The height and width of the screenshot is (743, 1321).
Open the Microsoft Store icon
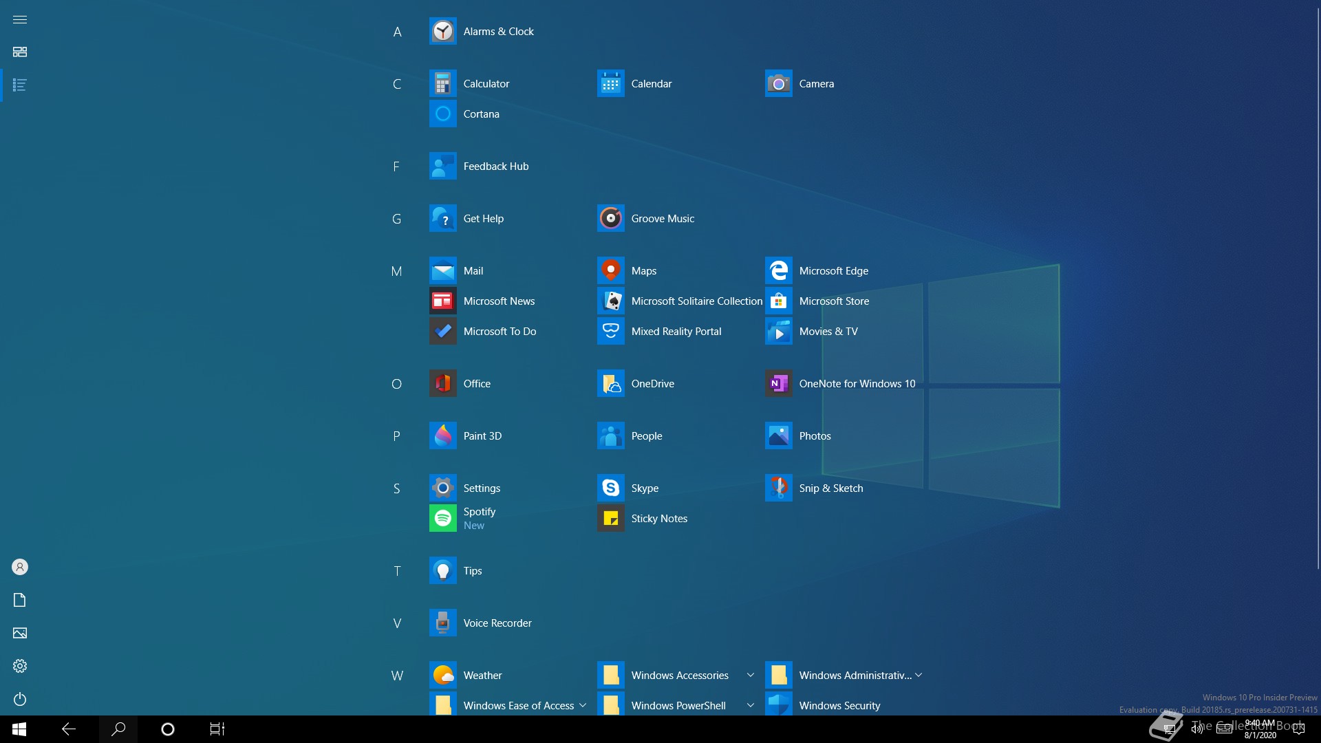coord(778,301)
